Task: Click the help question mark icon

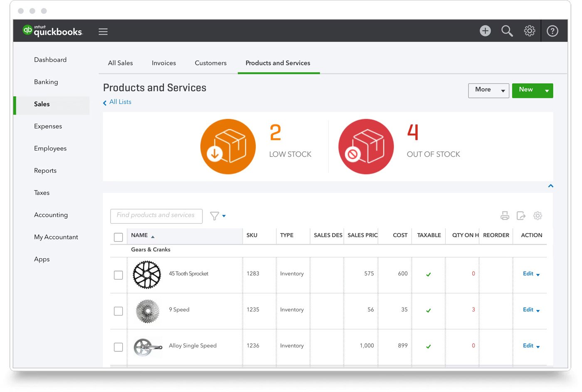Action: point(552,31)
